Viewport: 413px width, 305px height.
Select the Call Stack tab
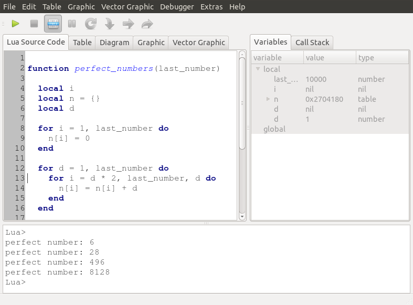(312, 43)
